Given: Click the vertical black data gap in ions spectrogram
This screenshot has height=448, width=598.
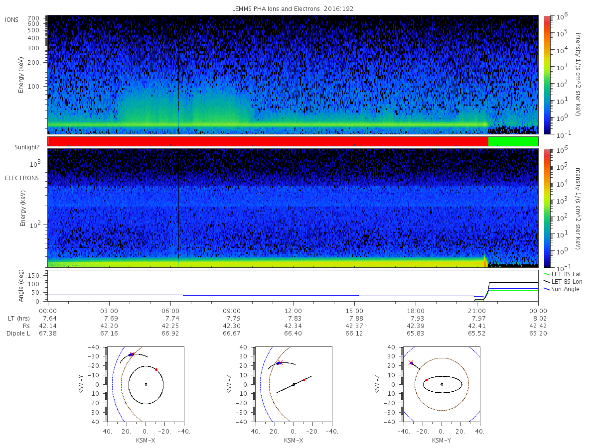Looking at the screenshot, I should click(x=178, y=75).
